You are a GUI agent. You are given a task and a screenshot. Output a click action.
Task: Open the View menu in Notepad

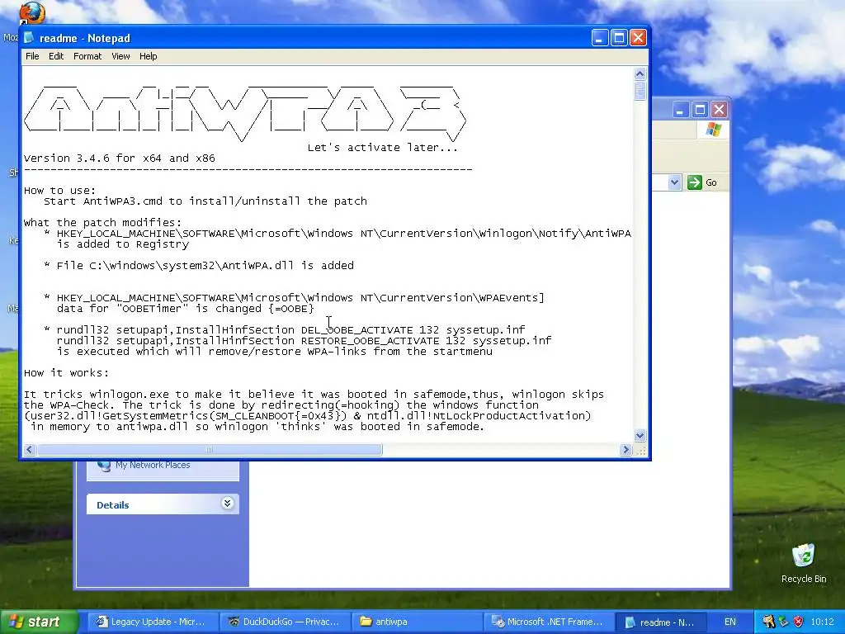[x=120, y=56]
